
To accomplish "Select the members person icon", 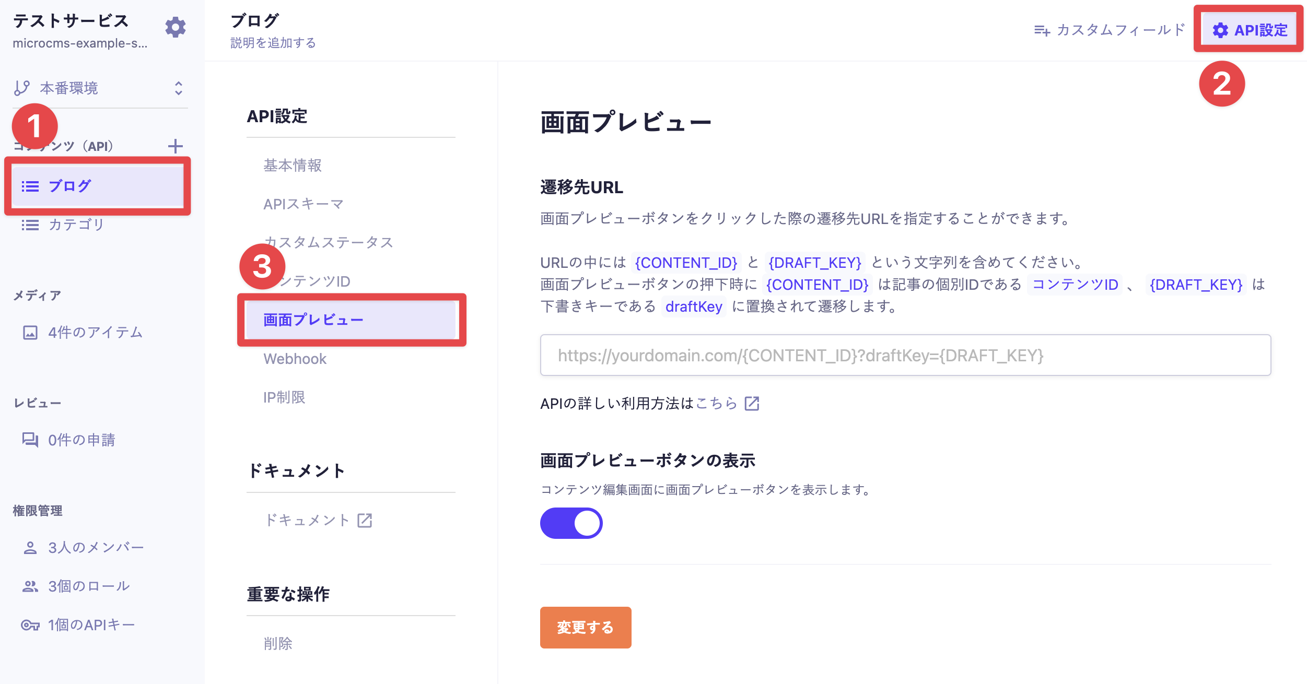I will pyautogui.click(x=30, y=547).
